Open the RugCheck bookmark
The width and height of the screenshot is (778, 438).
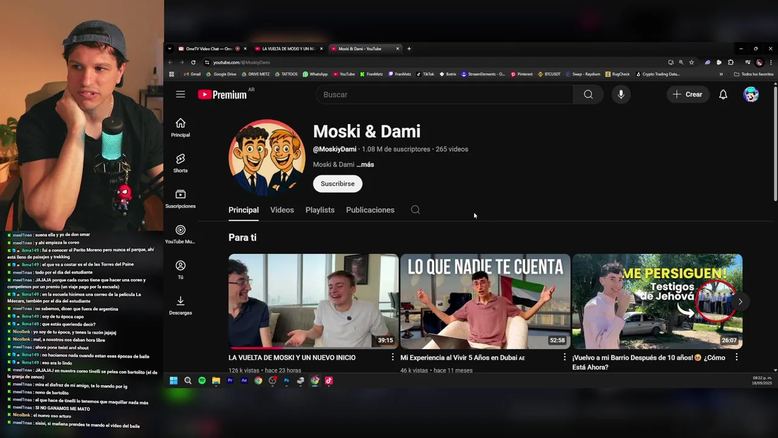pos(618,74)
